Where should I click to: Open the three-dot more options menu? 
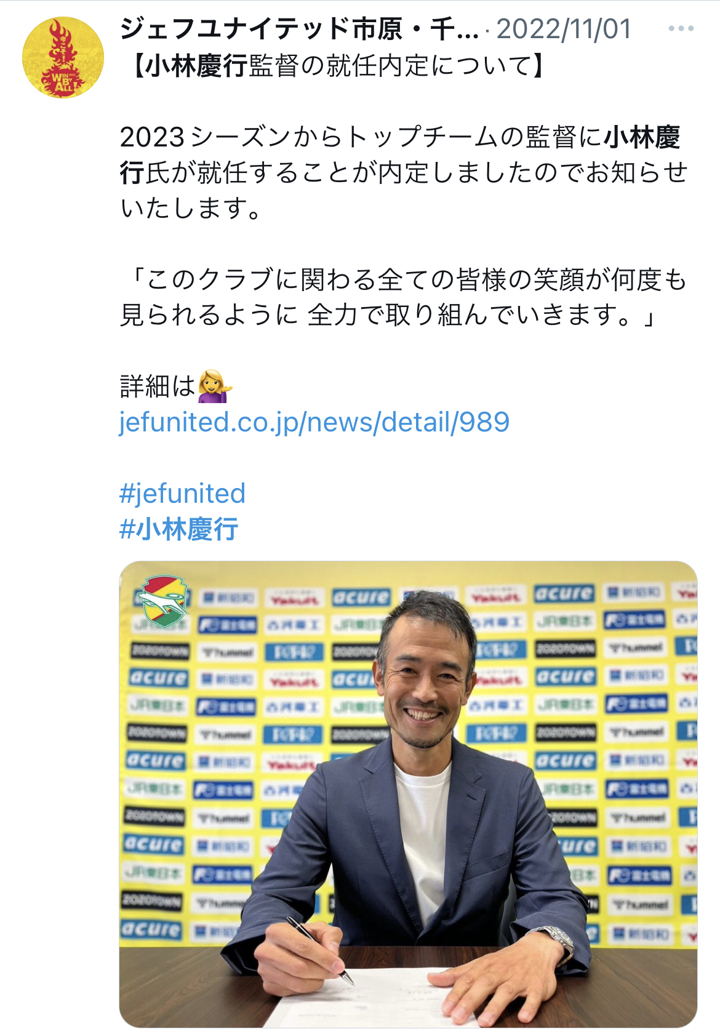click(681, 29)
